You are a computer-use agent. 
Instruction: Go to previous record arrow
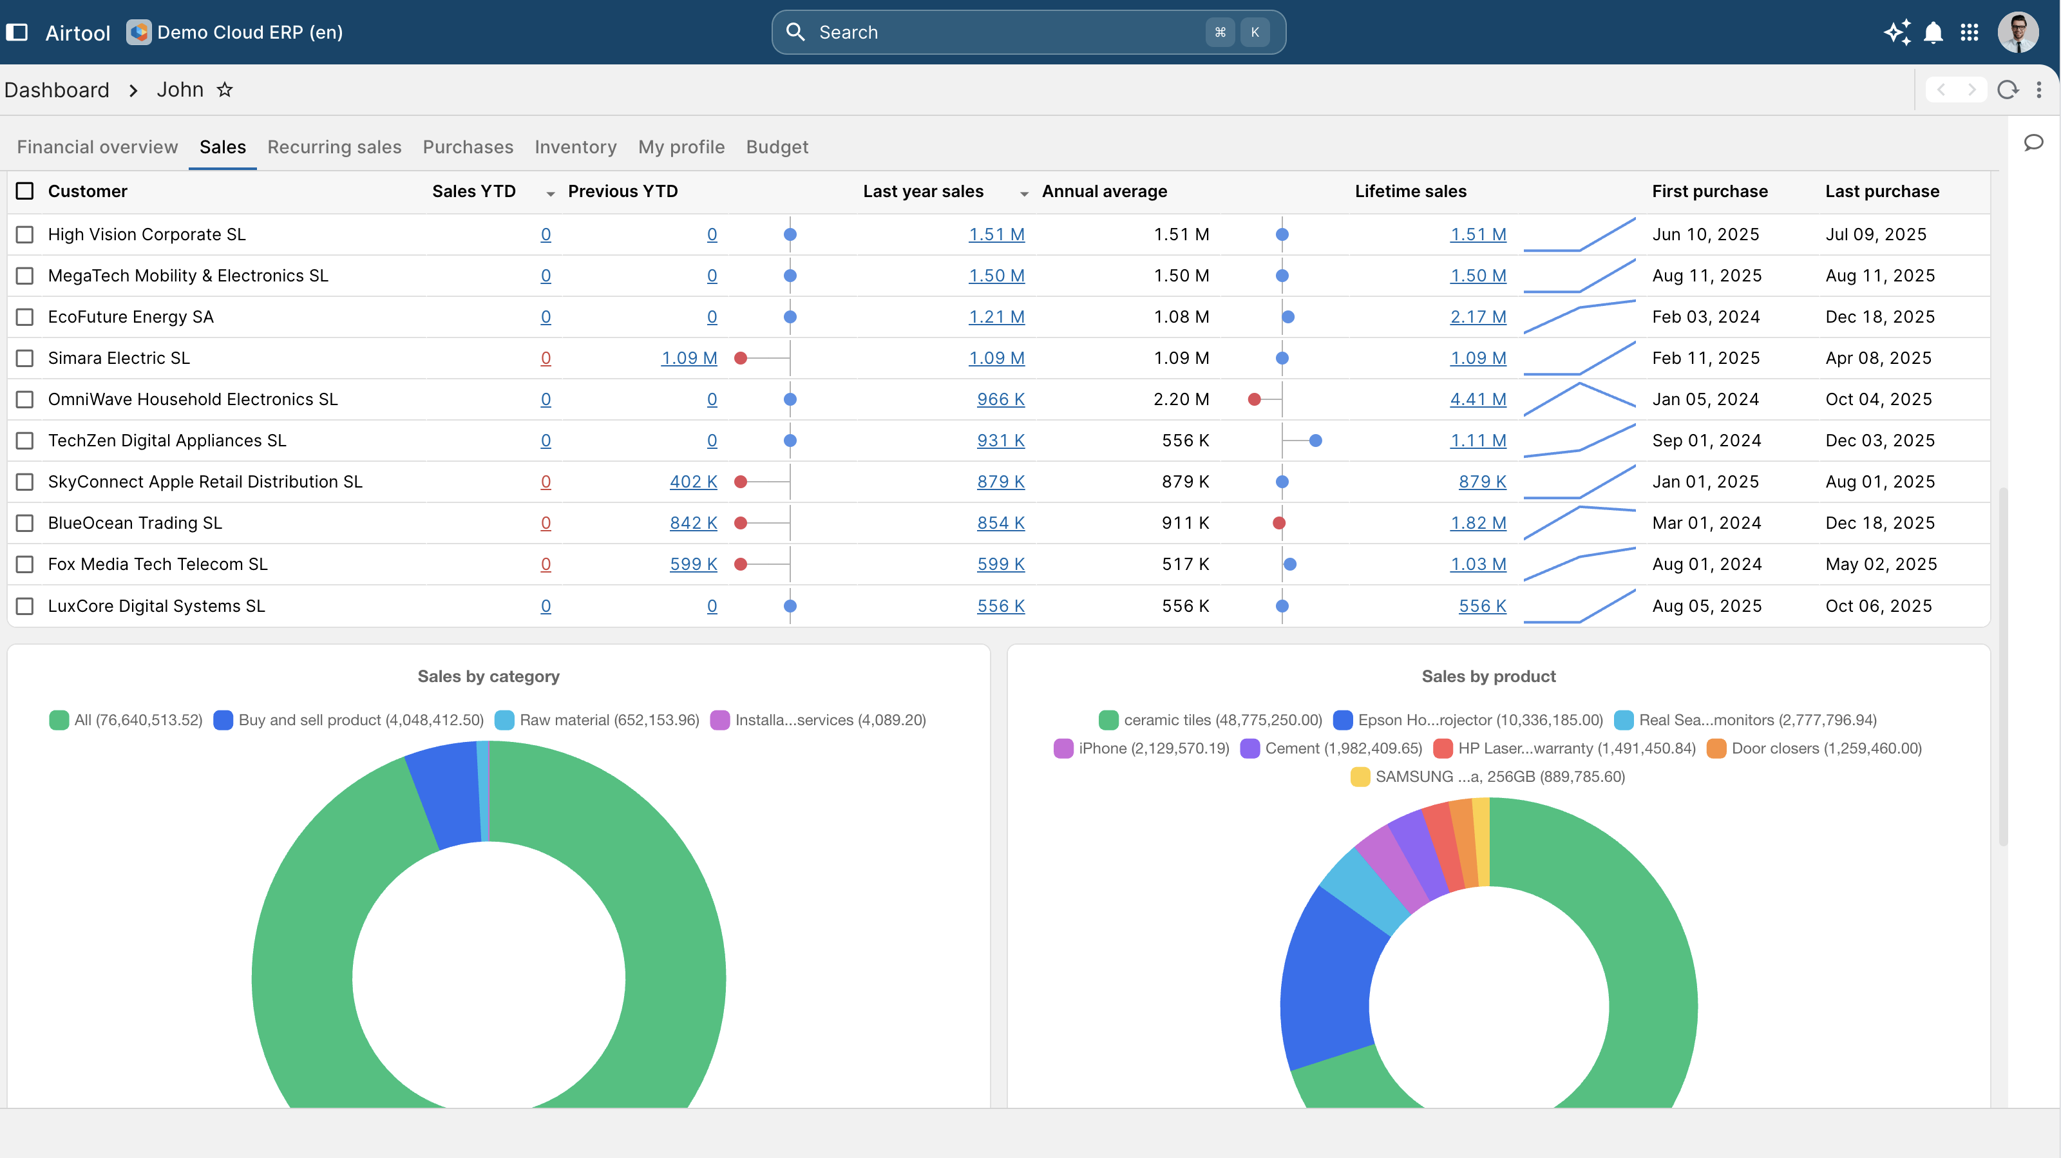1941,90
